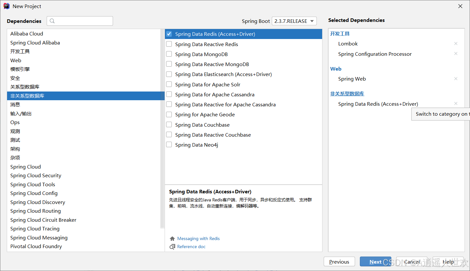
Task: Remove Lombok using its X icon
Action: pos(456,44)
